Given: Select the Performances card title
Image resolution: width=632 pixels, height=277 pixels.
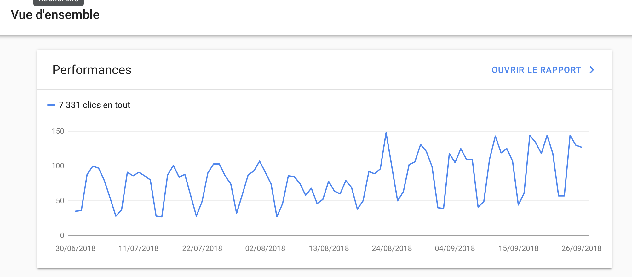Looking at the screenshot, I should [x=92, y=70].
